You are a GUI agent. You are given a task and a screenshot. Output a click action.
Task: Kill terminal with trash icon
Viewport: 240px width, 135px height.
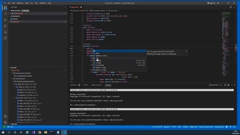(228, 85)
